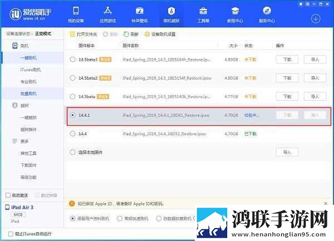
Task: Click 导入 for the 14.5beta2 firmware
Action: tap(315, 78)
